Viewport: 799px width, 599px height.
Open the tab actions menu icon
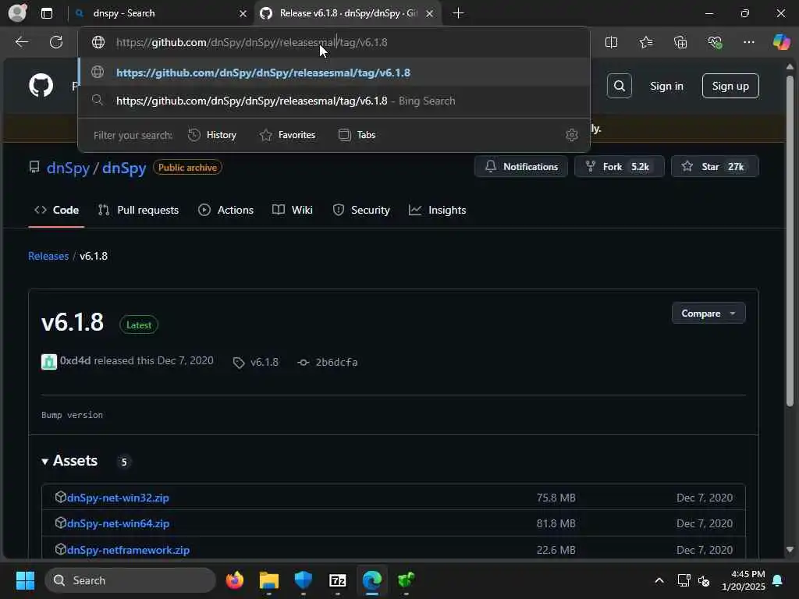(x=47, y=13)
